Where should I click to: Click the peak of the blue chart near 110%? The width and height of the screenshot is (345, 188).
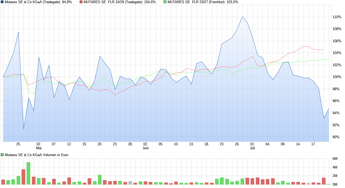click(x=243, y=17)
